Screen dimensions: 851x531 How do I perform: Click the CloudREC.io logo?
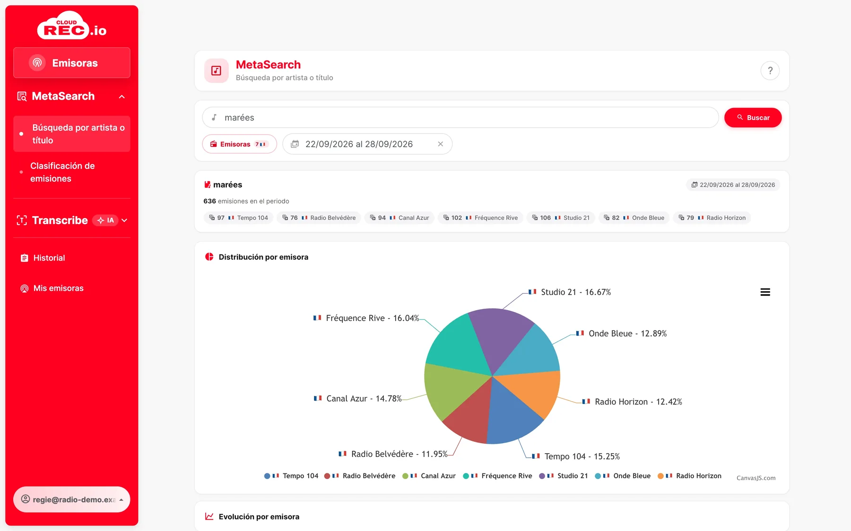coord(72,25)
